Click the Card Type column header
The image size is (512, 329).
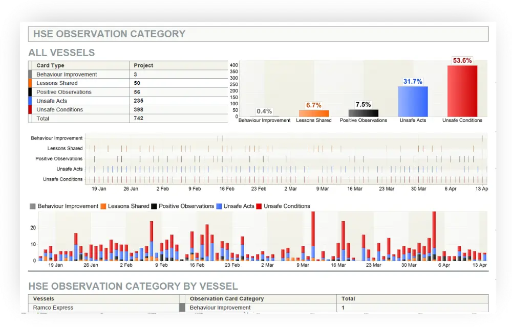tap(50, 65)
